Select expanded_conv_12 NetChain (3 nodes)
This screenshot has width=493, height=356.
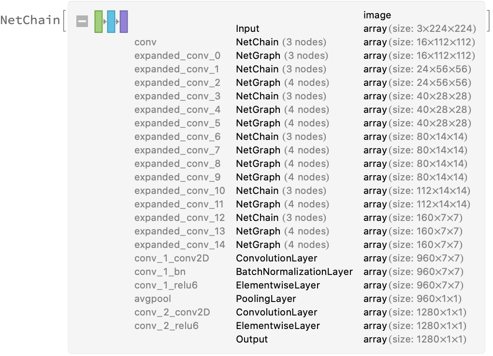pyautogui.click(x=281, y=218)
